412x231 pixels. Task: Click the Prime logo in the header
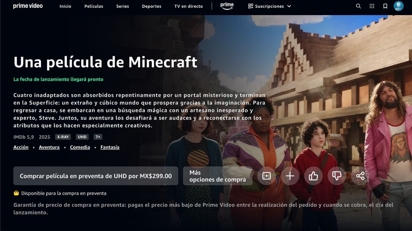[x=227, y=6]
